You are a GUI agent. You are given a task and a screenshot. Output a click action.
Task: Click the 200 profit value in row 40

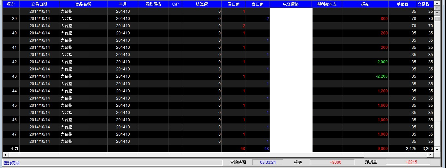(384, 33)
